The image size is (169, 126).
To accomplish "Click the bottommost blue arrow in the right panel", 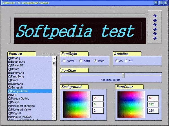I will [x=155, y=38].
